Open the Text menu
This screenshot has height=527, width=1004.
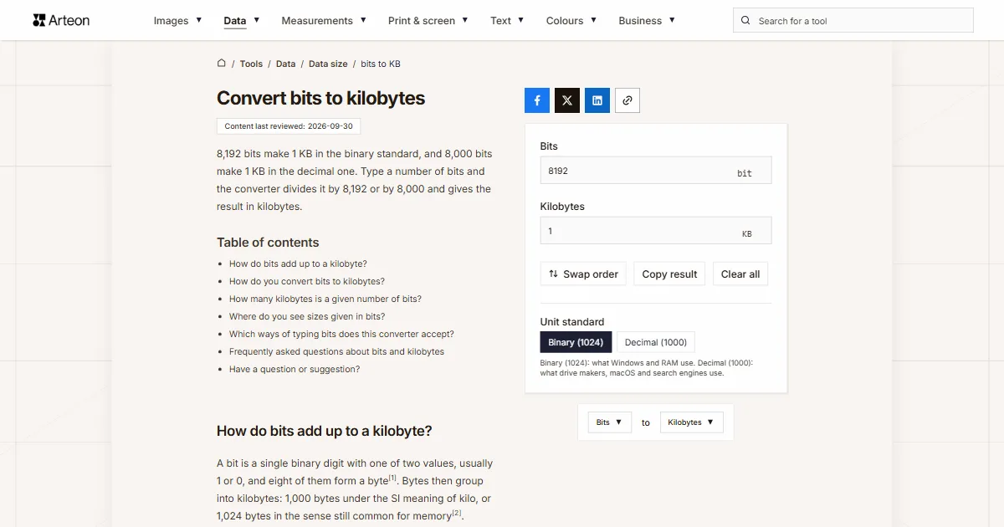[x=507, y=21]
